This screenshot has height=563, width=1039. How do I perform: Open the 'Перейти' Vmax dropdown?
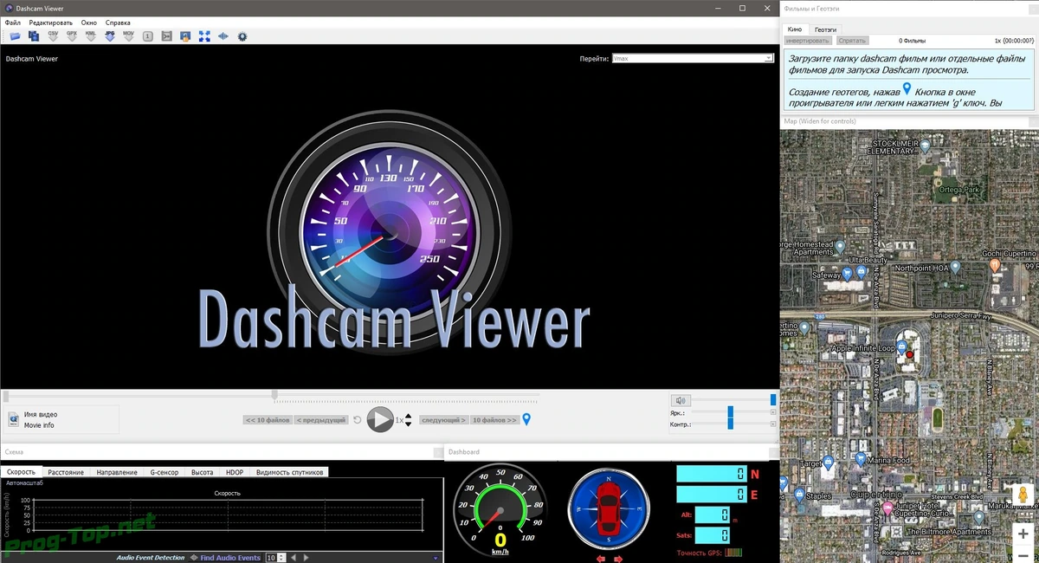coord(692,58)
